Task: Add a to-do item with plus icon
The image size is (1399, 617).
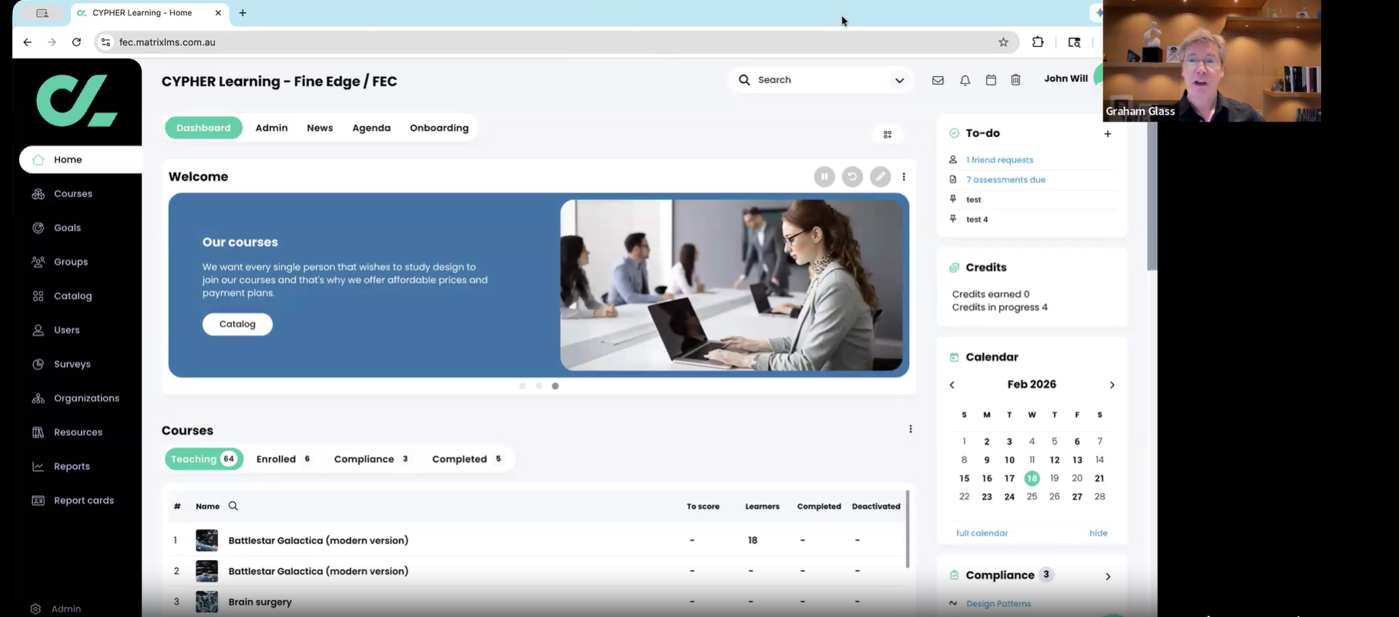Action: tap(1107, 134)
